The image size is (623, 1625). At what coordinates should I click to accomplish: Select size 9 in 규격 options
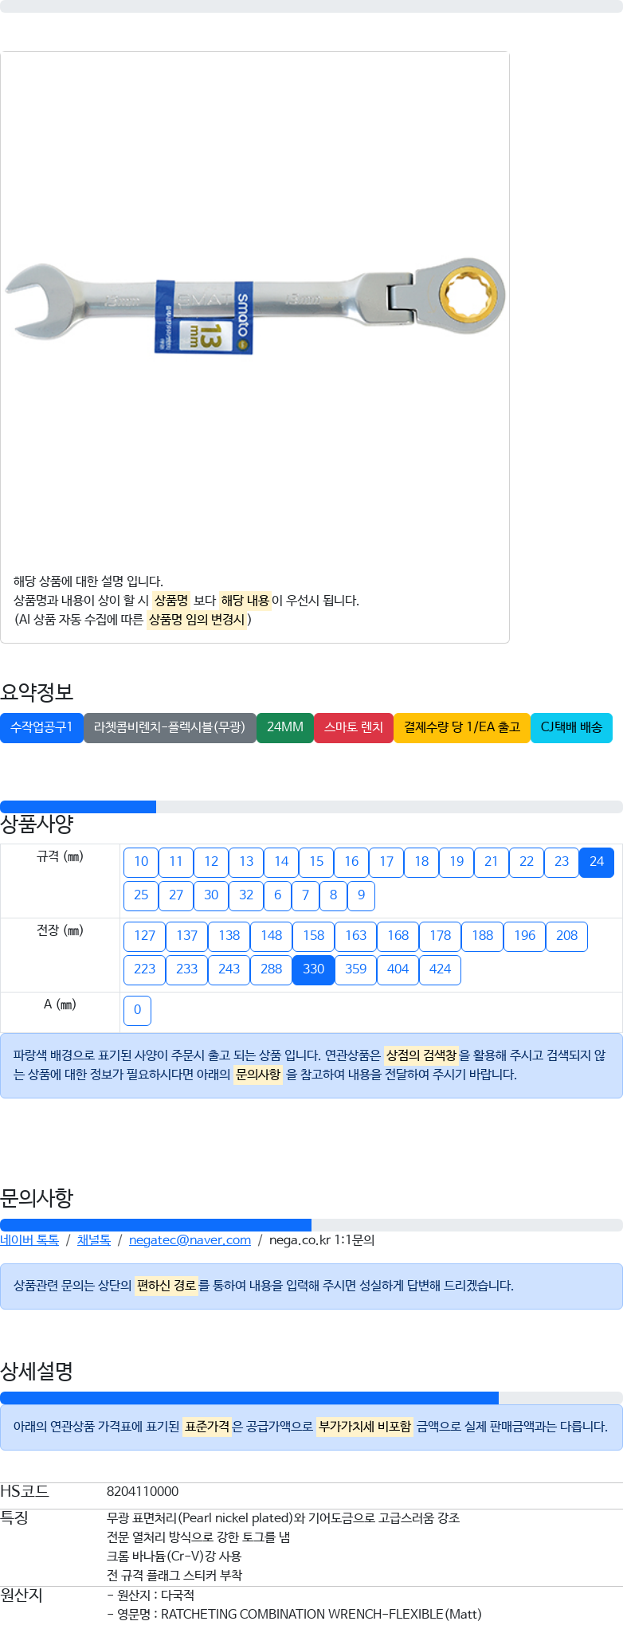[x=362, y=895]
